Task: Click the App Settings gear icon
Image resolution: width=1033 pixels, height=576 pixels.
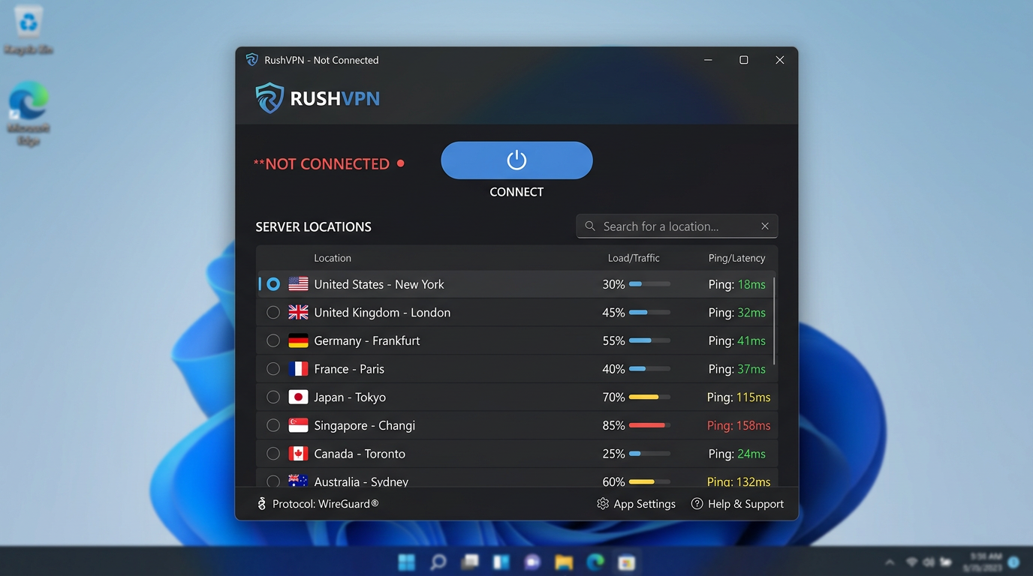Action: point(603,504)
